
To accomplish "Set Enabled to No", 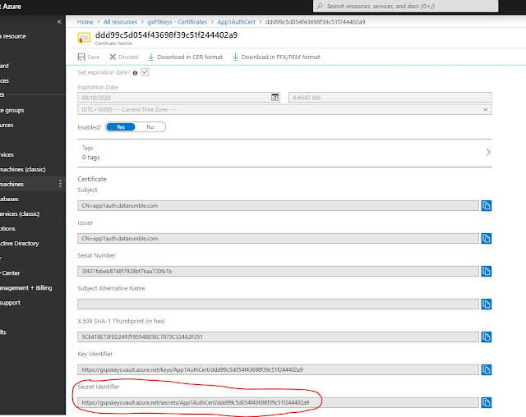I will [x=150, y=127].
